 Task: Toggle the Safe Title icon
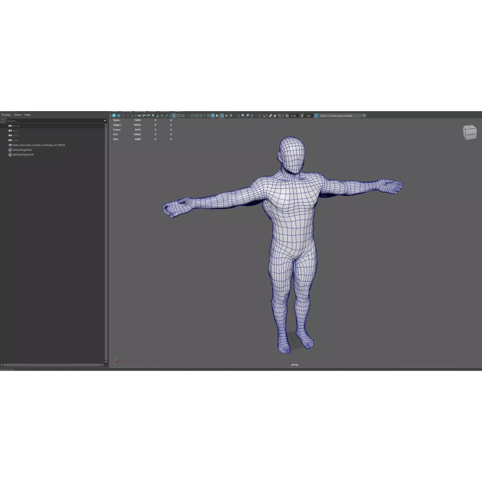pos(201,116)
